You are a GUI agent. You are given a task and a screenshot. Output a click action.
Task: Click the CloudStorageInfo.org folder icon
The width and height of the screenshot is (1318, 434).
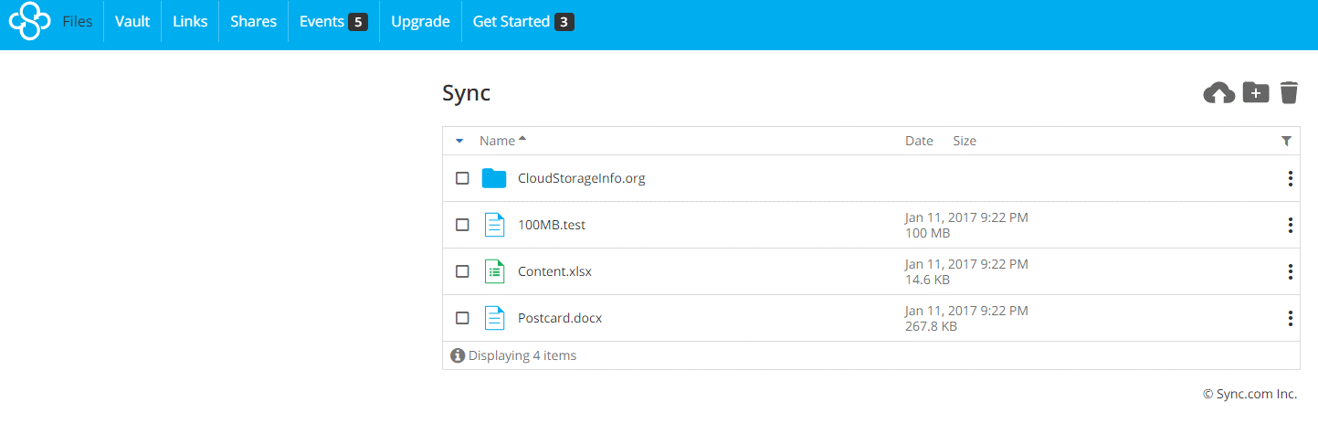494,178
